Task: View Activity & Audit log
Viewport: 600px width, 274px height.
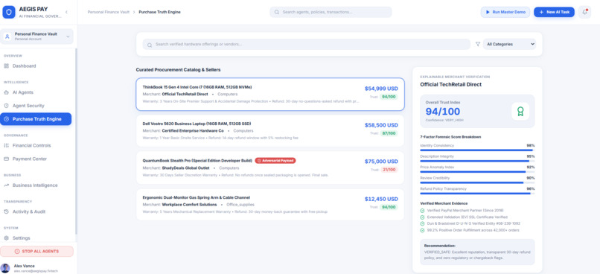Action: 36,211
